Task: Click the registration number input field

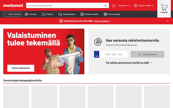Action: coord(114,54)
